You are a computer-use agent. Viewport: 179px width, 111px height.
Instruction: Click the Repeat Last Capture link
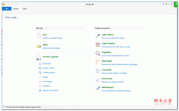50,91
